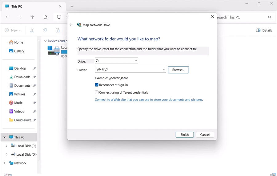This screenshot has width=277, height=176.
Task: Uncheck Reconnect at sign-in
Action: 97,85
